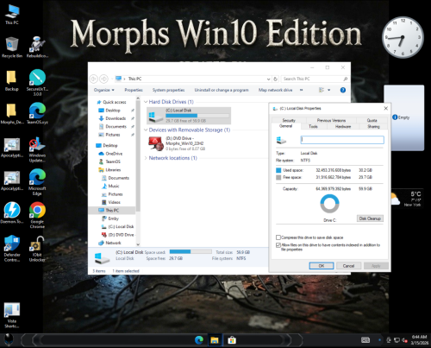Click the back arrow in Explorer
This screenshot has width=431, height=348.
coord(94,79)
